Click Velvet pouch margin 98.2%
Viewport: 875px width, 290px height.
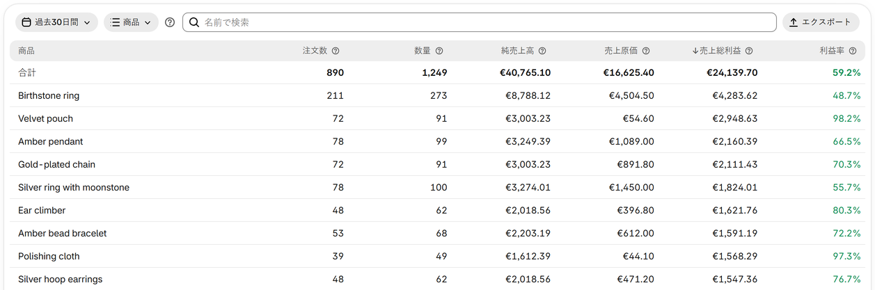tap(847, 118)
